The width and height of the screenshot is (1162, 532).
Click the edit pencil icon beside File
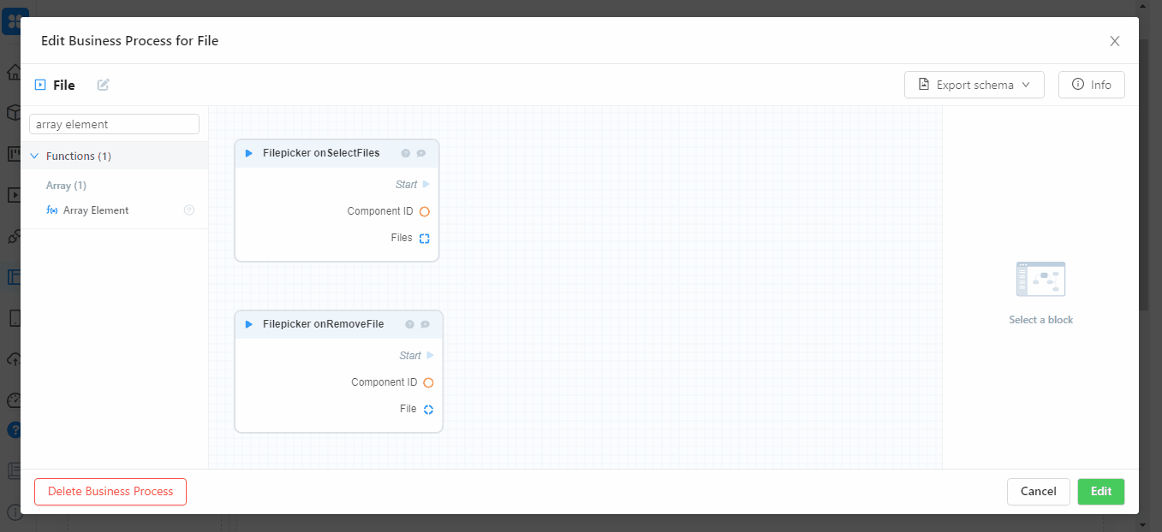pos(104,85)
